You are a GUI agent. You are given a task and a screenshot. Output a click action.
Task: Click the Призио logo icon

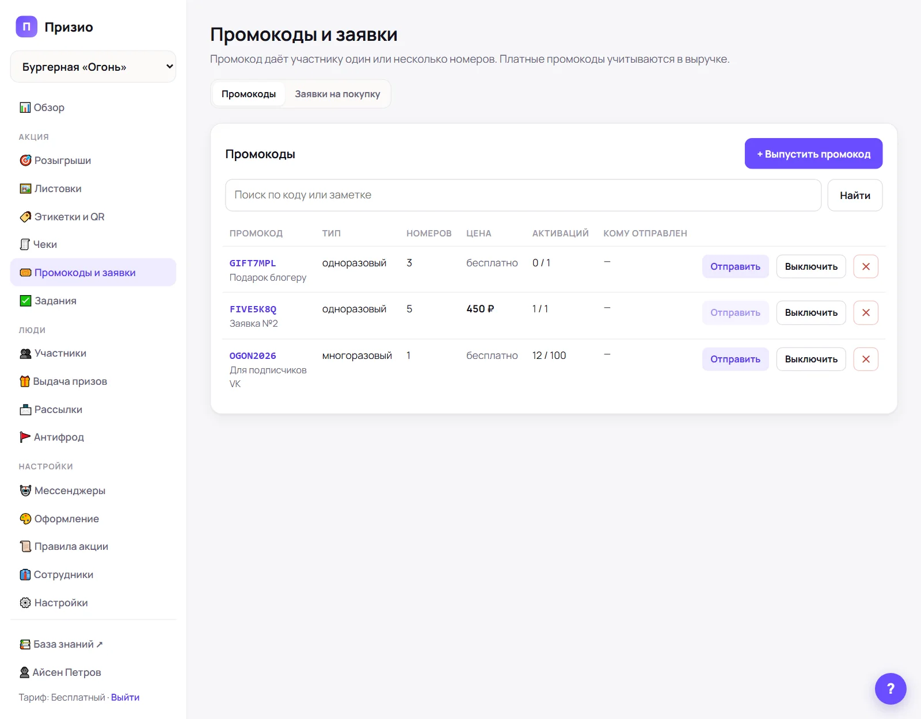[26, 26]
